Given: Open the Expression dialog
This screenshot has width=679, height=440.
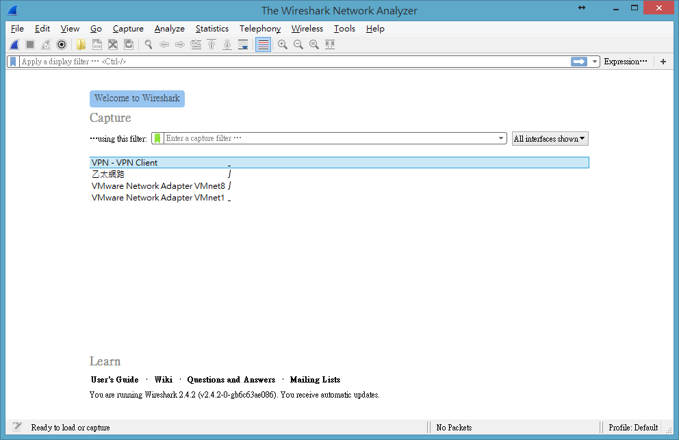Looking at the screenshot, I should click(x=626, y=62).
